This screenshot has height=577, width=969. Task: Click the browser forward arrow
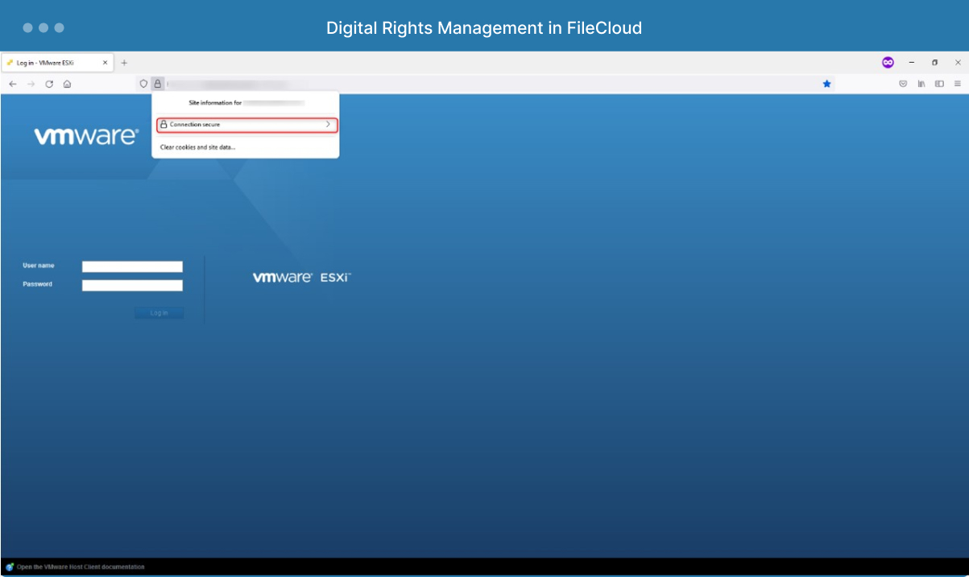click(x=31, y=84)
